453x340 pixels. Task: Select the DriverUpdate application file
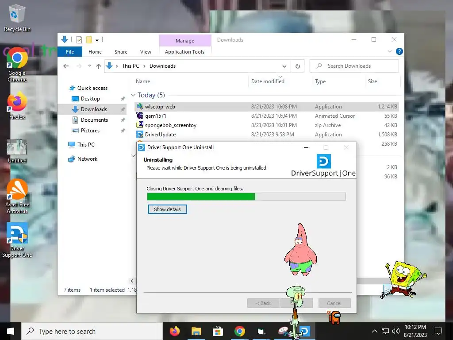[267, 135]
